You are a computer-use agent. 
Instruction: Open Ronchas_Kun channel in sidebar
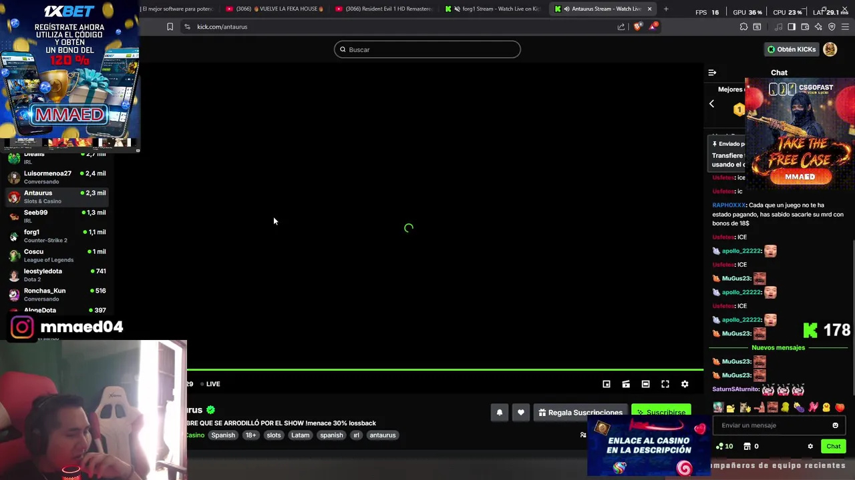57,294
